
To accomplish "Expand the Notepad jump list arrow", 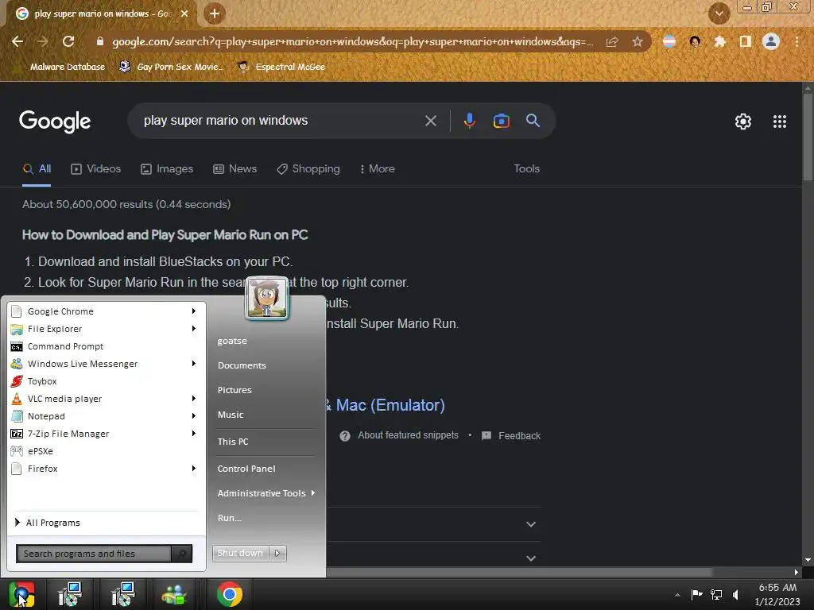I will pos(194,416).
